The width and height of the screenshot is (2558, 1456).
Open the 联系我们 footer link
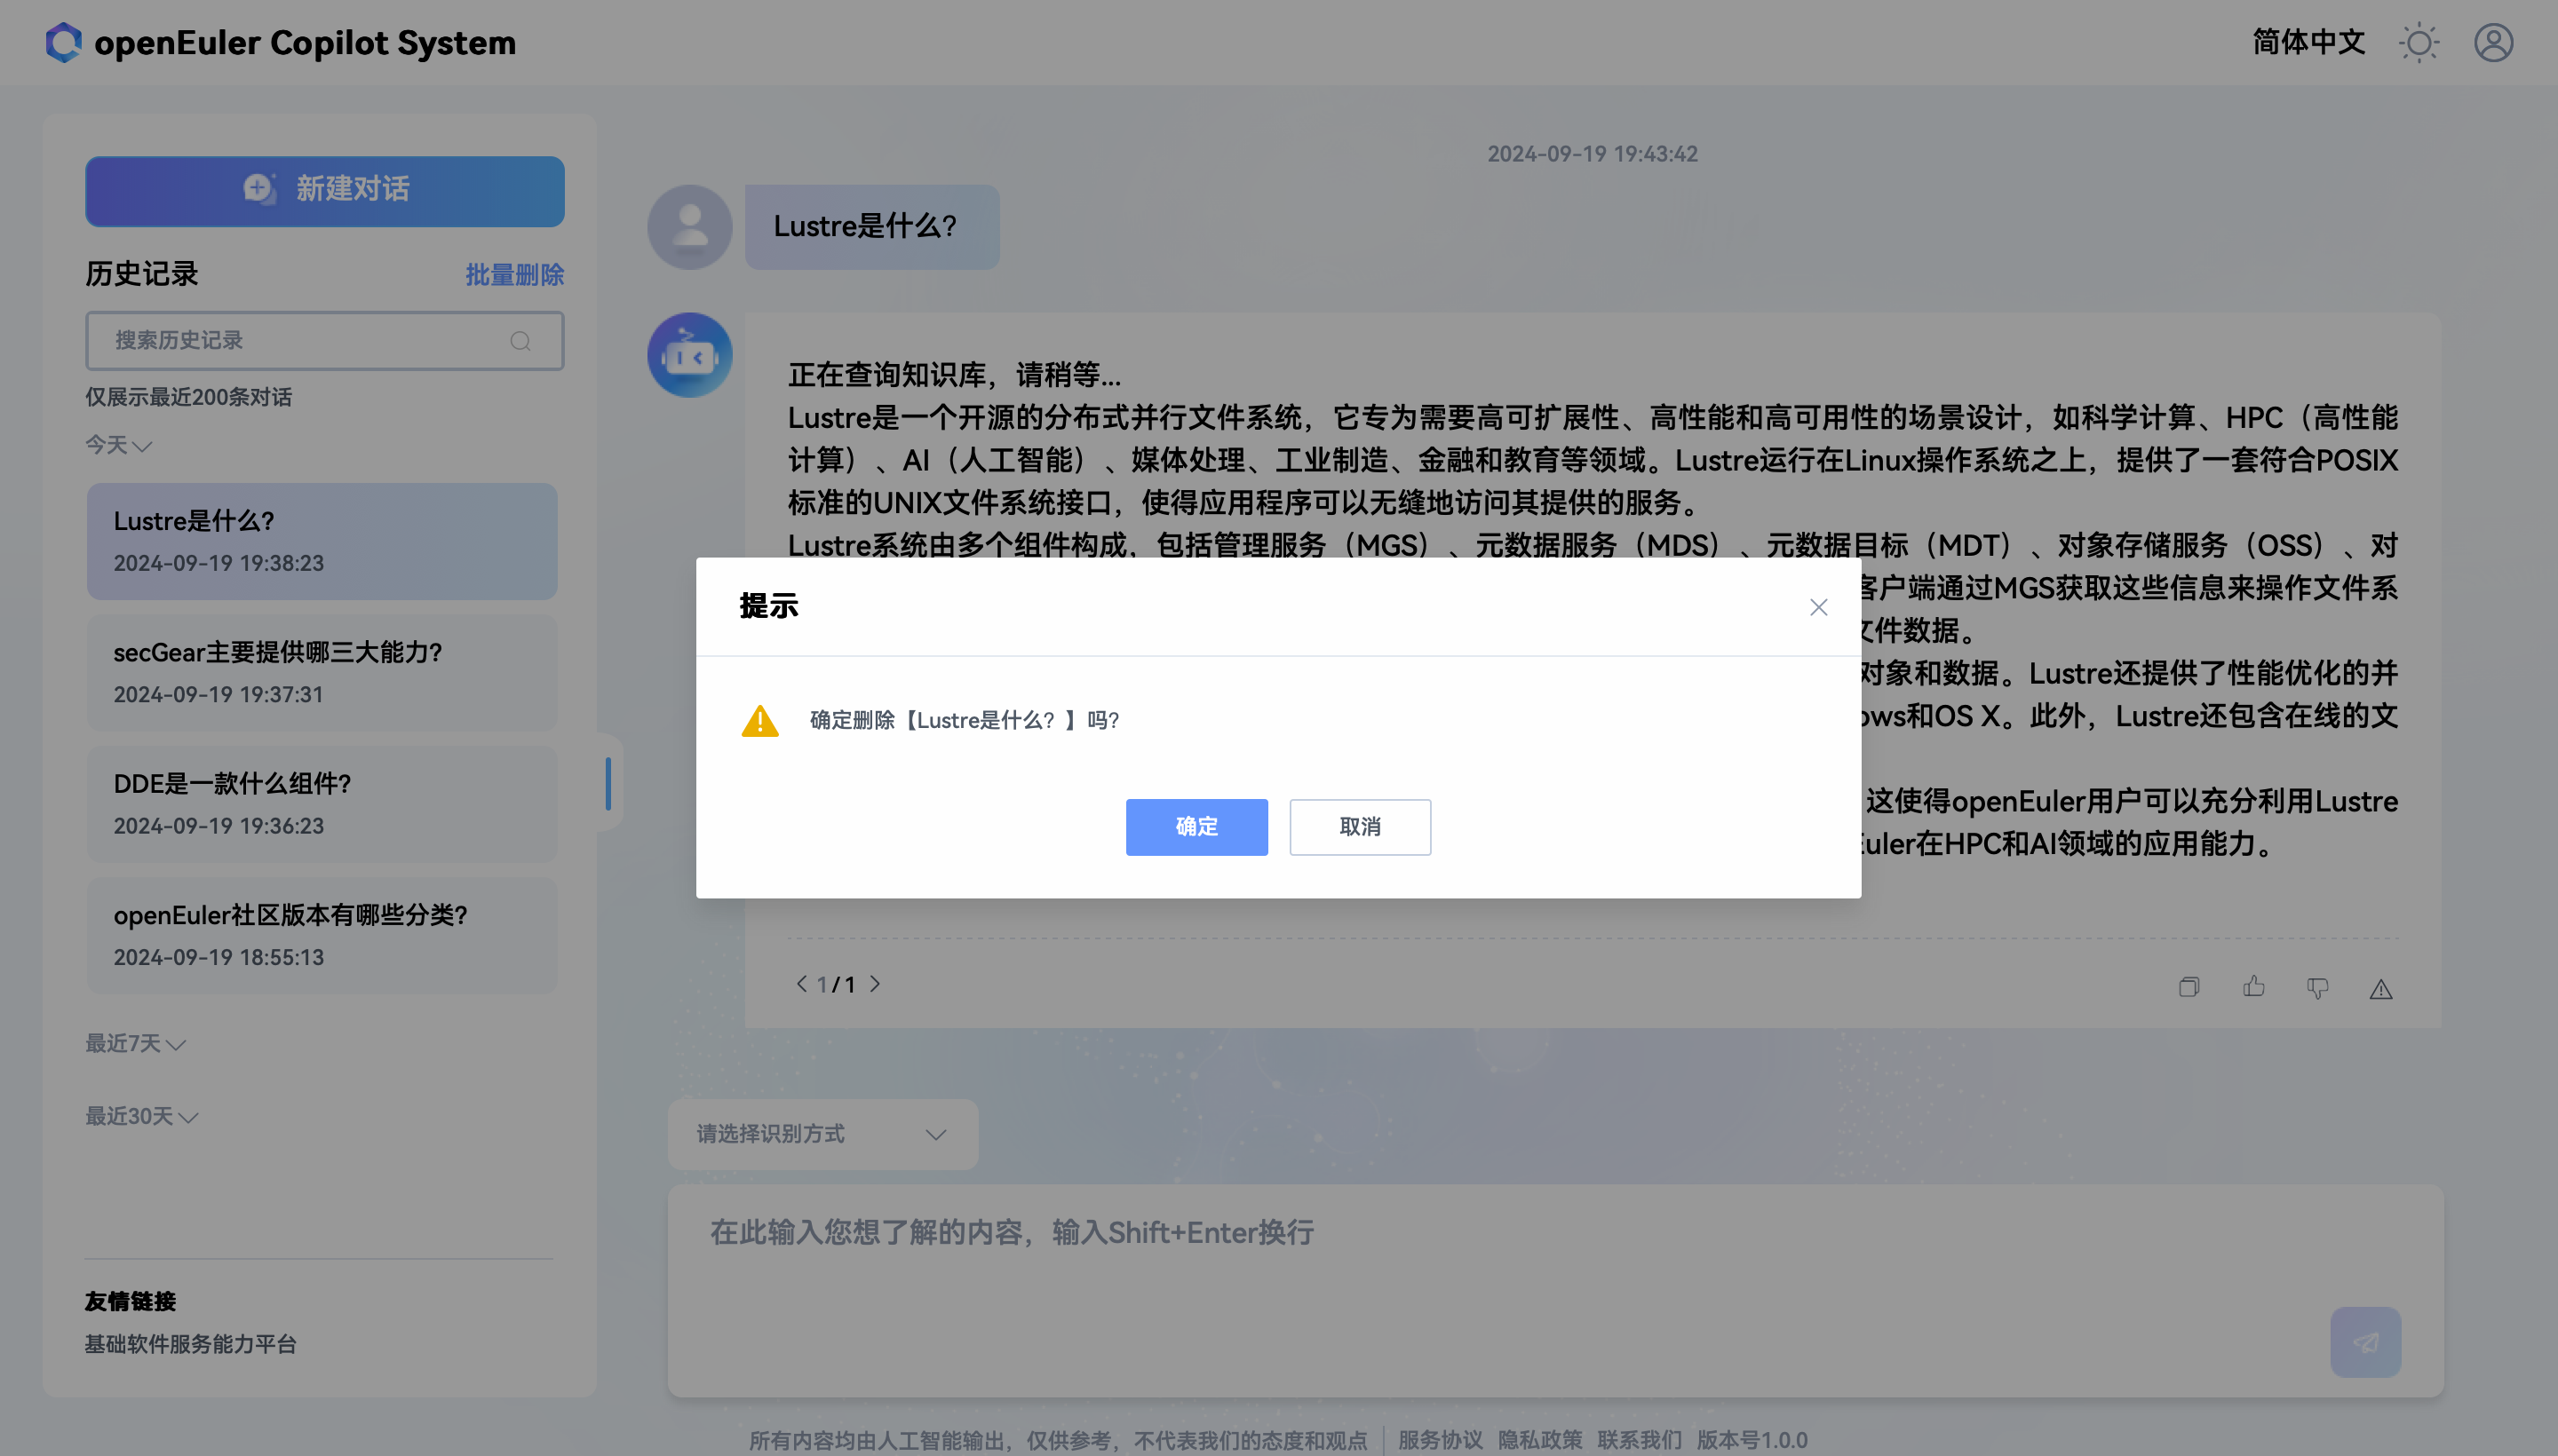(x=1639, y=1439)
